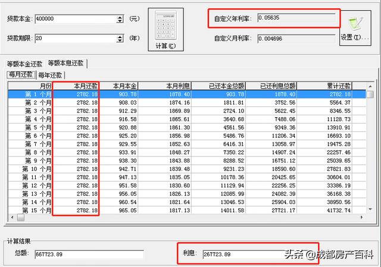The width and height of the screenshot is (381, 267).
Task: Click the 自定义年利率 field 0.05635
Action: (296, 18)
